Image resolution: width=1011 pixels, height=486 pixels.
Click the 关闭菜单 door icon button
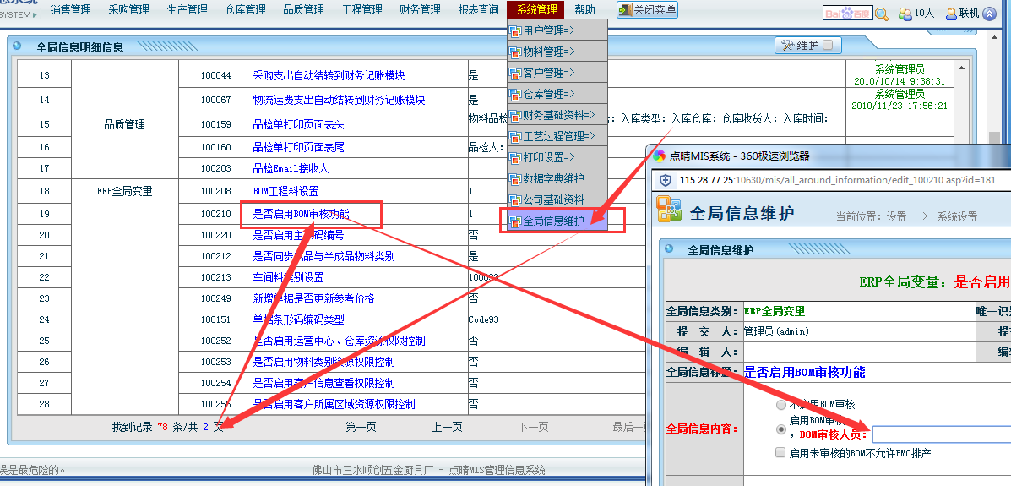tap(625, 10)
